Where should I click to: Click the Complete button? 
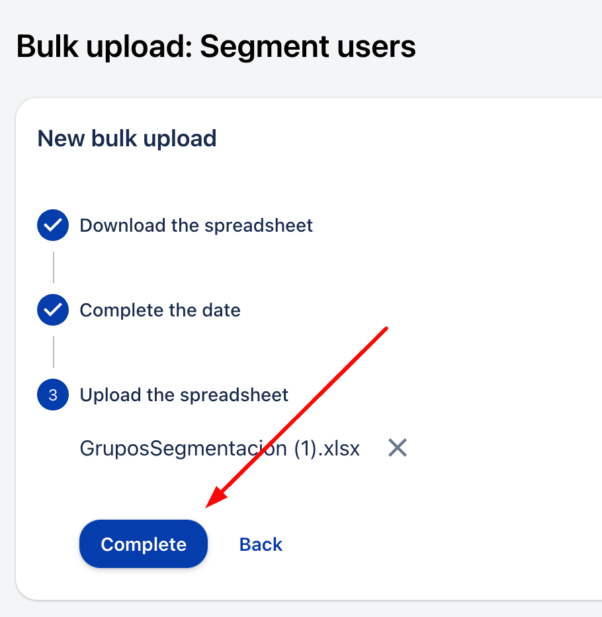point(143,544)
